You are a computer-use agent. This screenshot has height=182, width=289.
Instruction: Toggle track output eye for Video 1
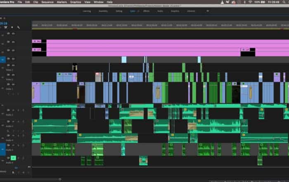[x=14, y=84]
